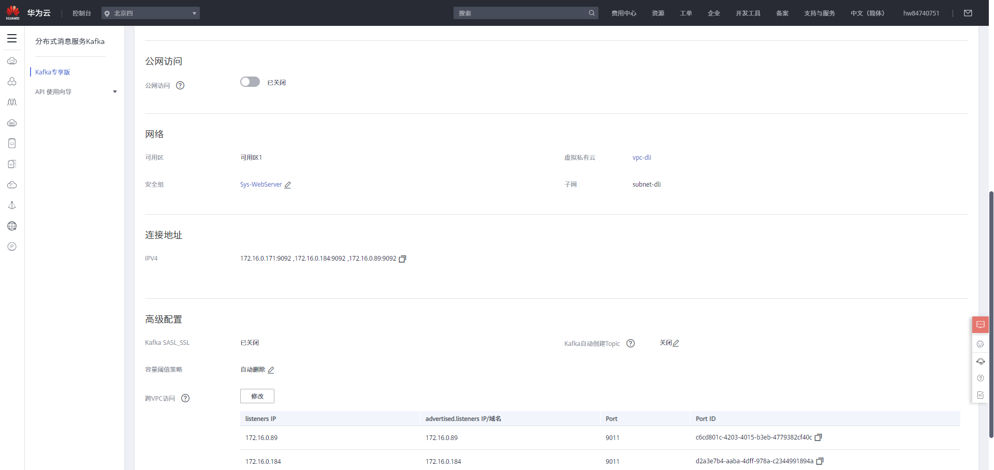Expand the hamburger service list menu
This screenshot has width=994, height=470.
tap(12, 38)
